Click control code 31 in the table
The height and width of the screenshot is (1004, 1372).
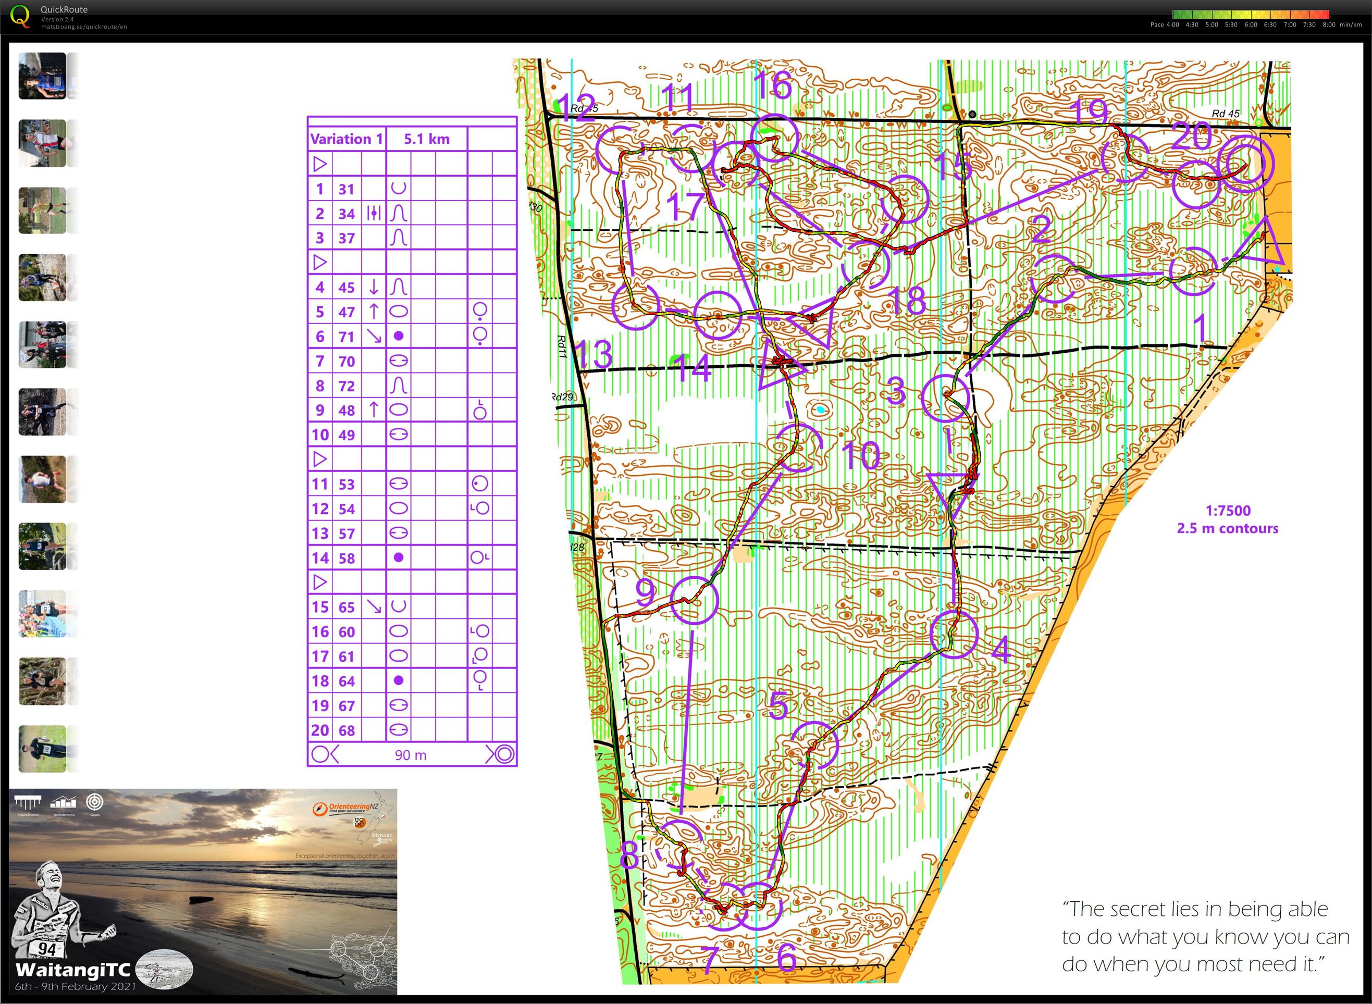tap(347, 189)
